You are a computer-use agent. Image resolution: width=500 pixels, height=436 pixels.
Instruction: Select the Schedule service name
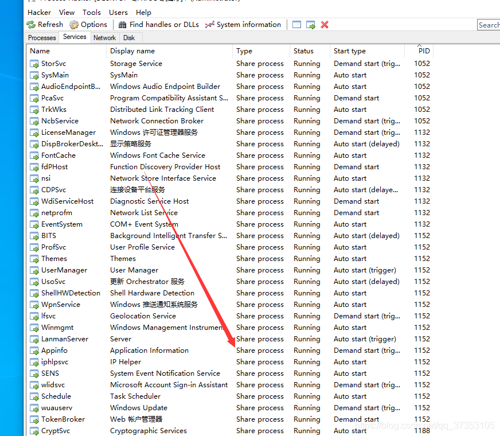(x=56, y=396)
